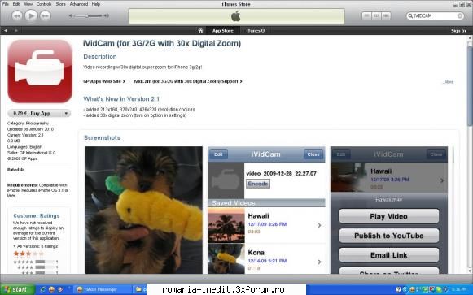Go forward with the store forward arrow
Image resolution: width=473 pixels, height=295 pixels.
[x=15, y=30]
